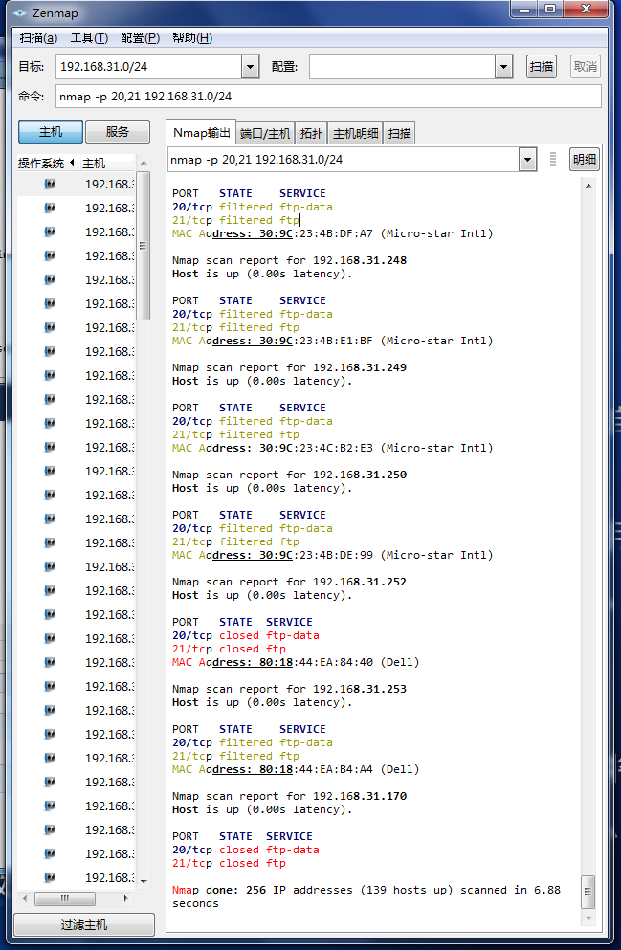Open the 扫描(a) menu
The height and width of the screenshot is (950, 621).
pos(38,38)
